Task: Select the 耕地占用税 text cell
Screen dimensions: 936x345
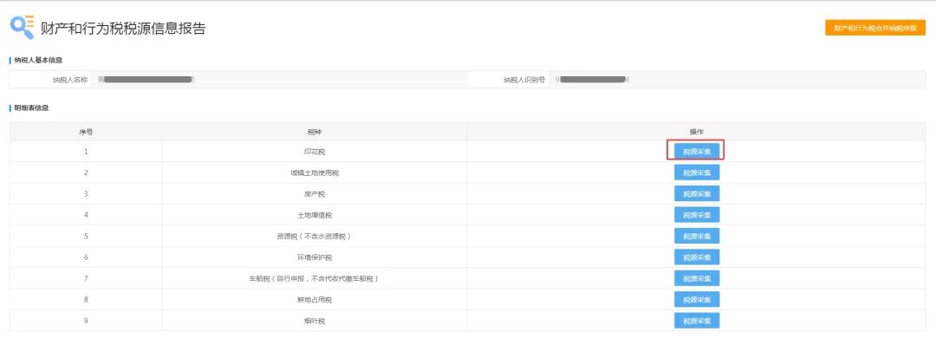Action: coord(315,300)
